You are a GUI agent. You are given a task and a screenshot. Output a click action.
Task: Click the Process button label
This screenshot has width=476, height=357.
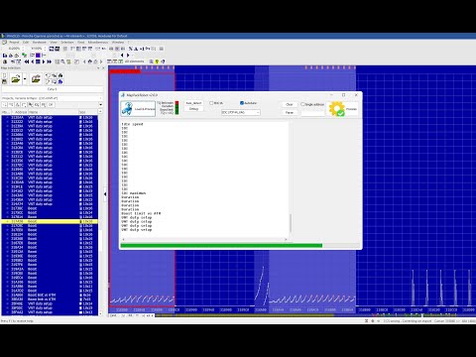point(351,109)
